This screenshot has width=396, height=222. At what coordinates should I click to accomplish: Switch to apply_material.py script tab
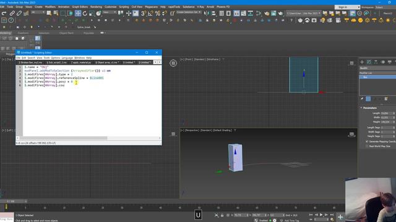pos(81,62)
